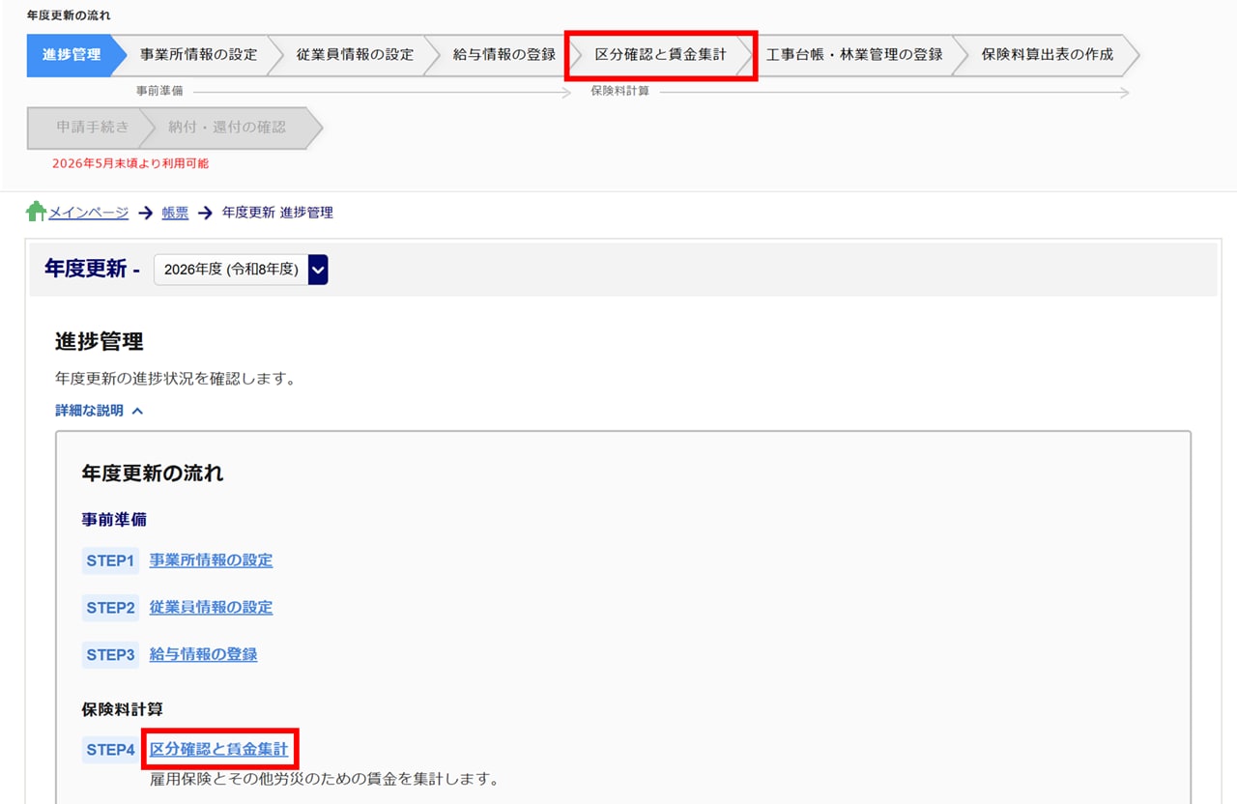Open STEP4 区分確認と賃金集計 link
This screenshot has height=804, width=1237.
point(218,750)
